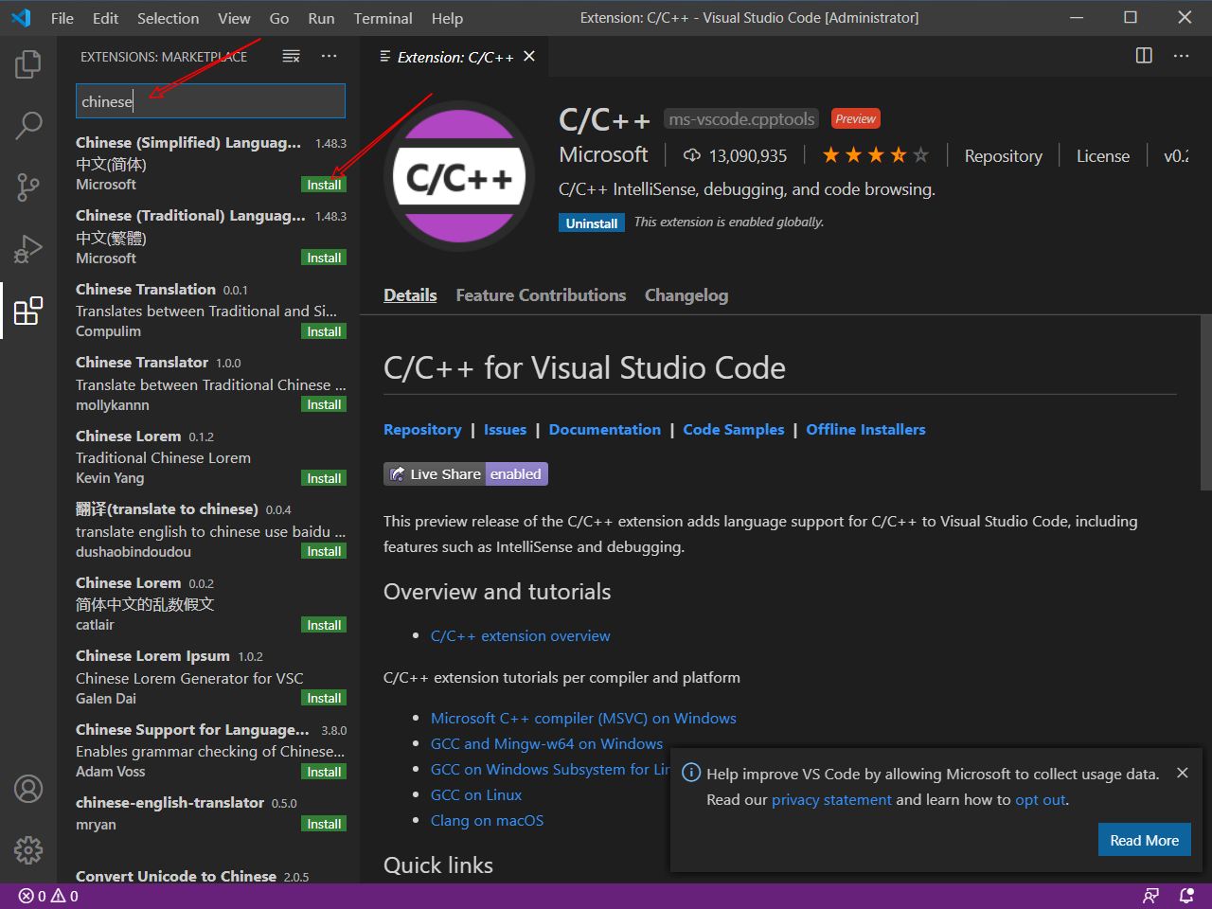Open the License link
This screenshot has width=1212, height=909.
(1103, 156)
